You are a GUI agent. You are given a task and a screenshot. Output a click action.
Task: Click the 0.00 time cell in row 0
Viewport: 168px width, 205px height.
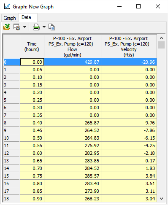(x=32, y=62)
